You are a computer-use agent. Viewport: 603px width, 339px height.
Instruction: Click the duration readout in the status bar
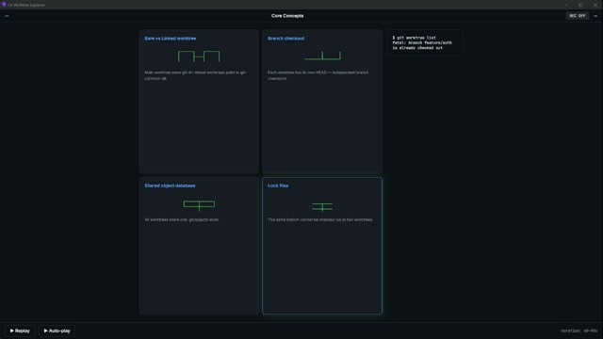click(x=579, y=331)
